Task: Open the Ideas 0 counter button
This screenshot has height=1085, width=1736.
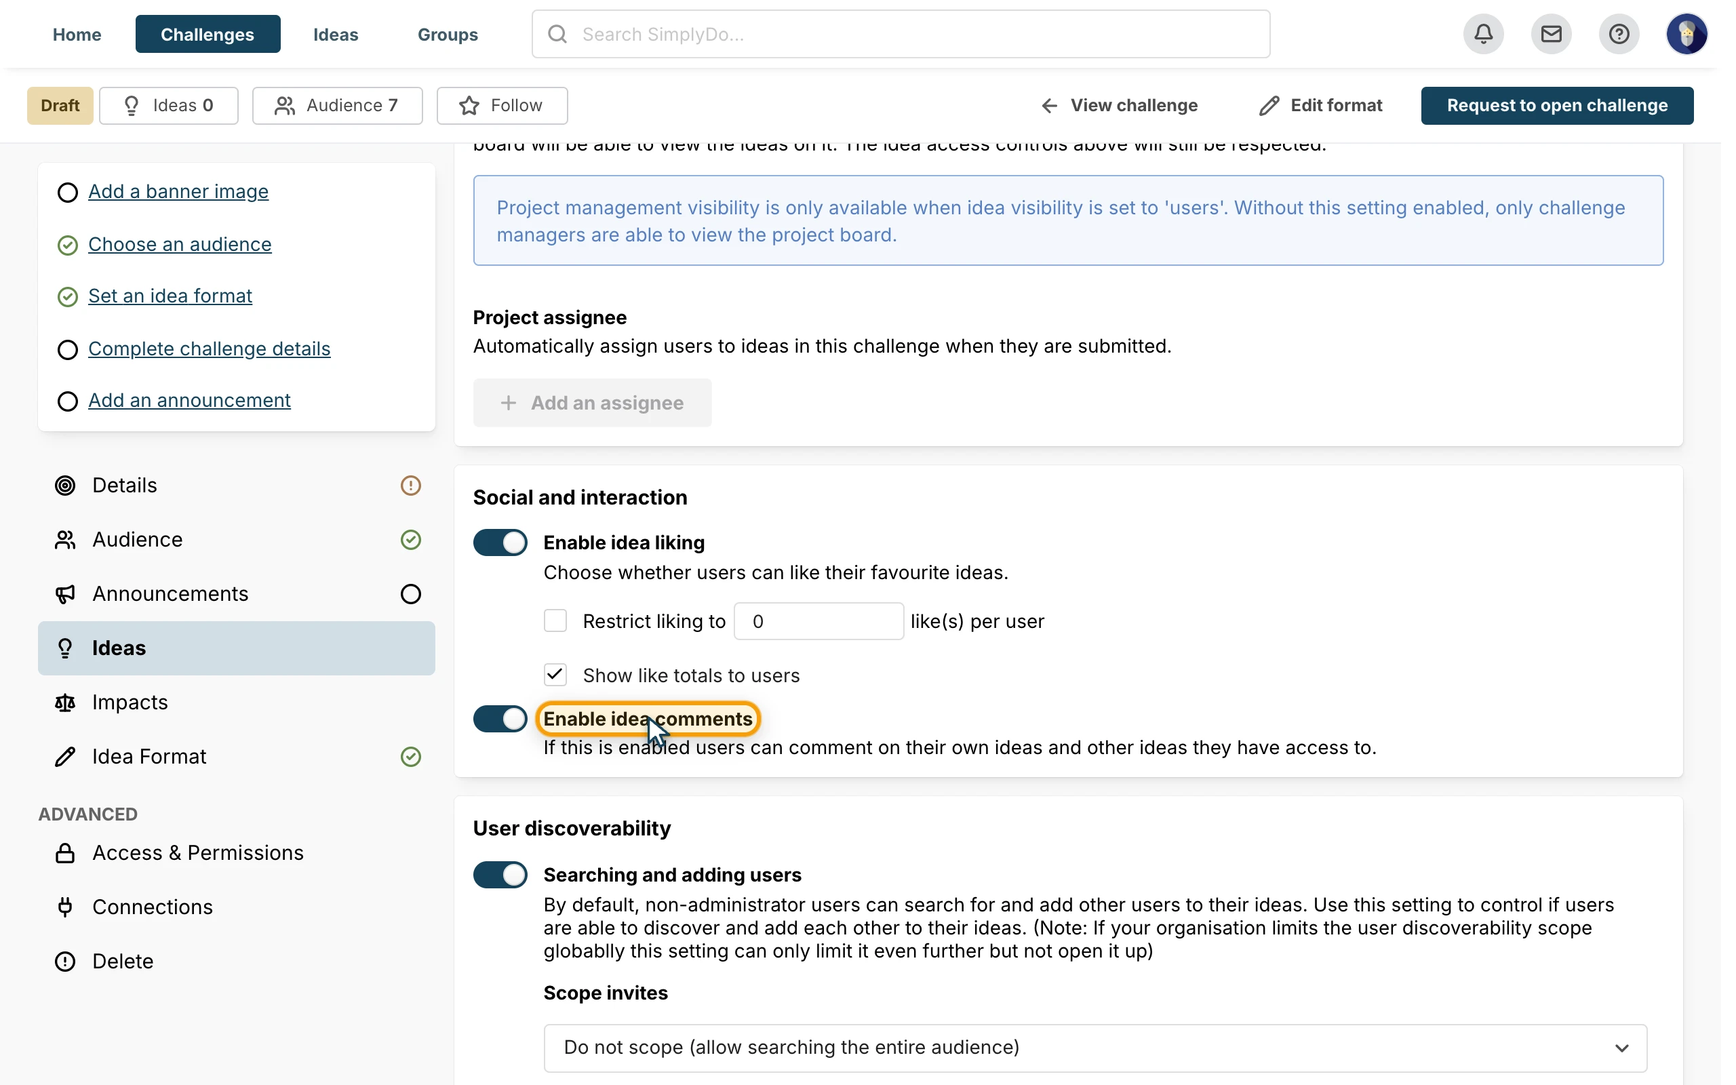Action: click(x=169, y=106)
